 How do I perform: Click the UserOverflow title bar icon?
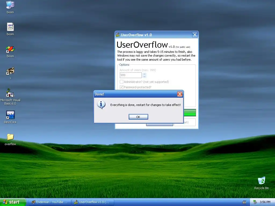coord(118,35)
